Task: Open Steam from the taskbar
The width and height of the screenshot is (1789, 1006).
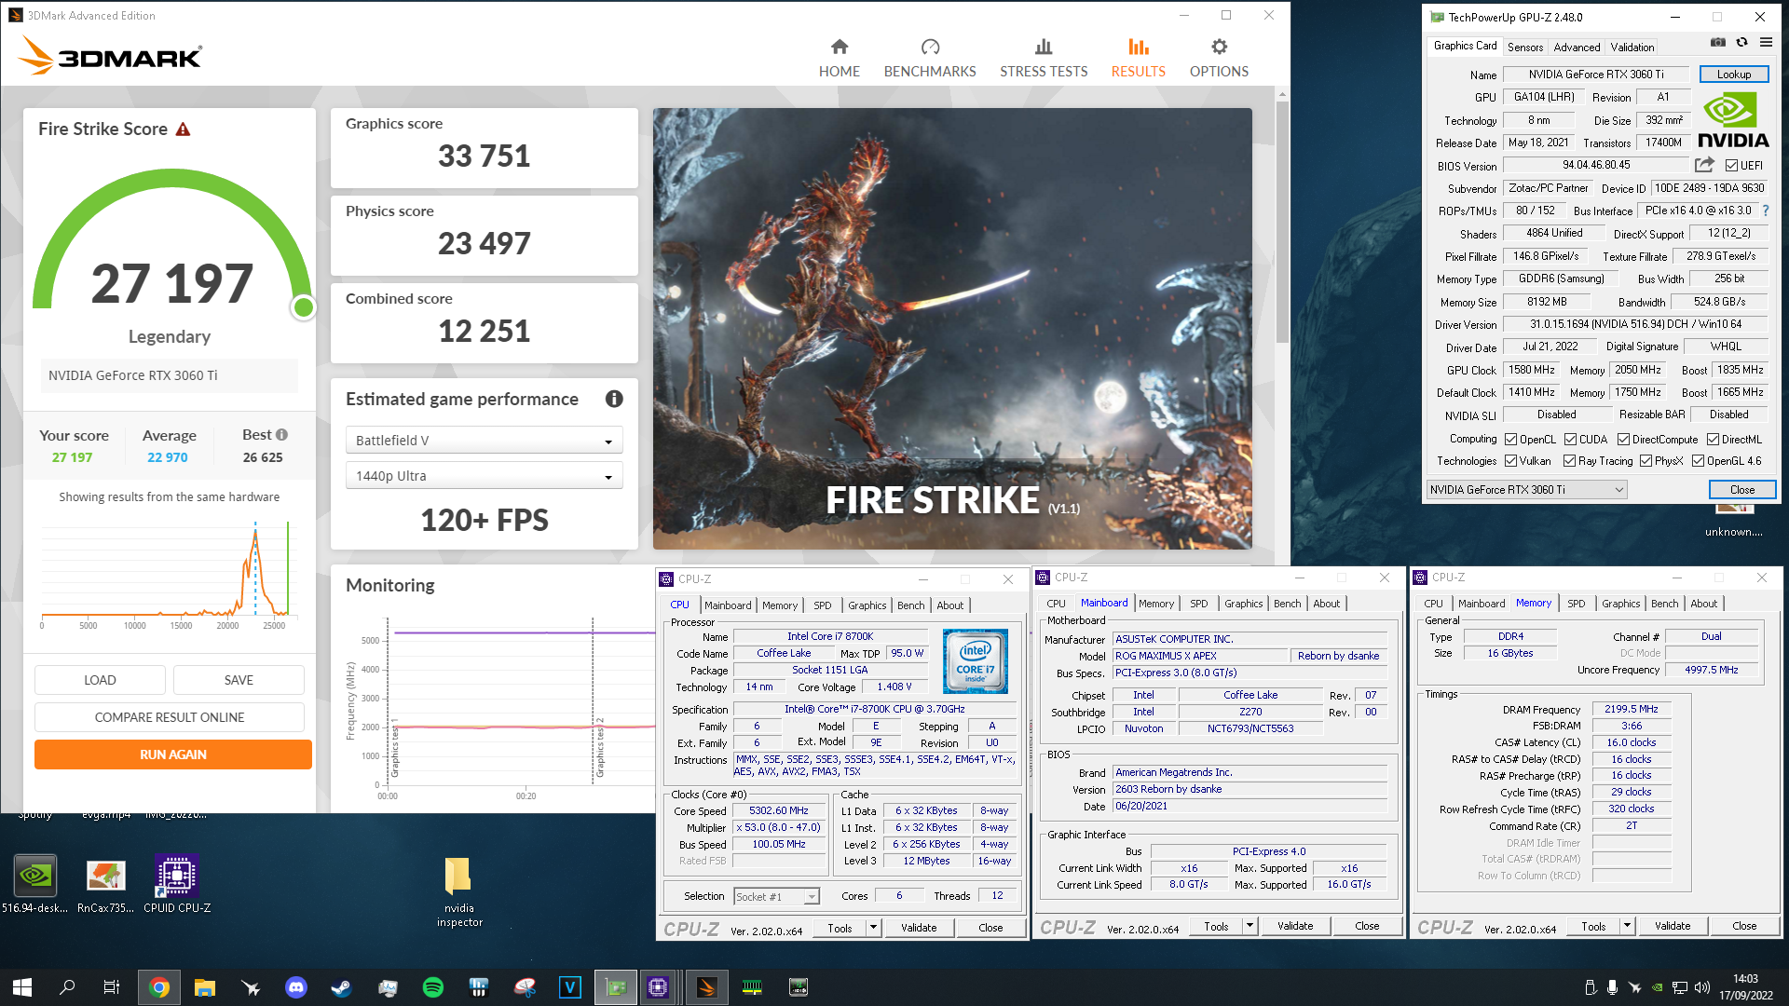Action: (x=342, y=987)
